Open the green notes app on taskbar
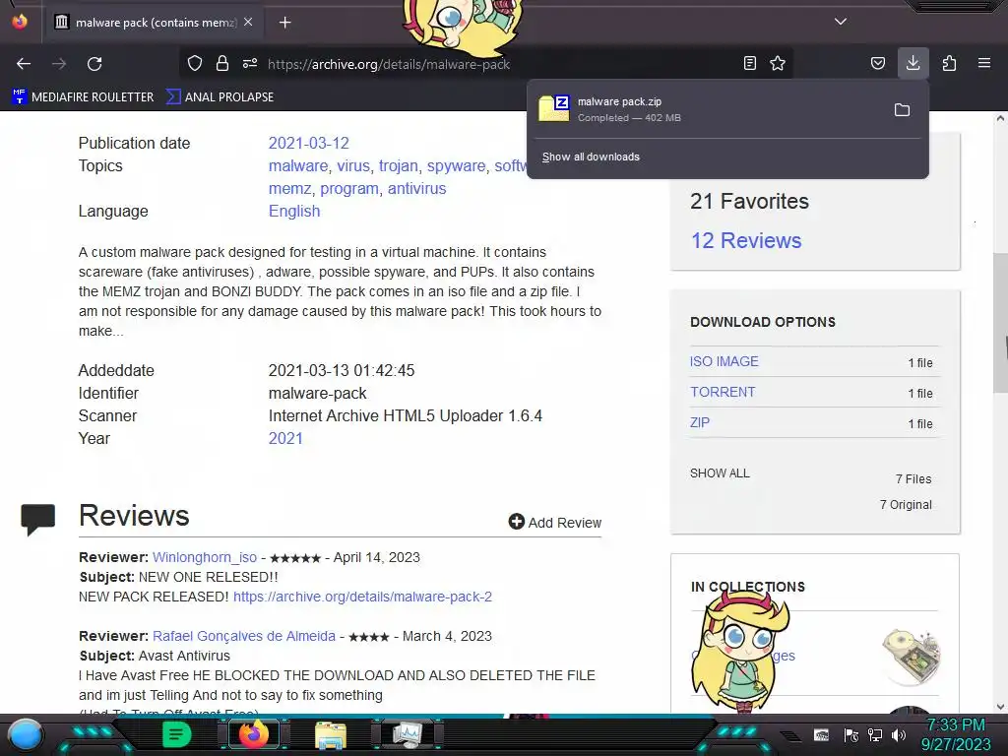1008x756 pixels. 175,734
